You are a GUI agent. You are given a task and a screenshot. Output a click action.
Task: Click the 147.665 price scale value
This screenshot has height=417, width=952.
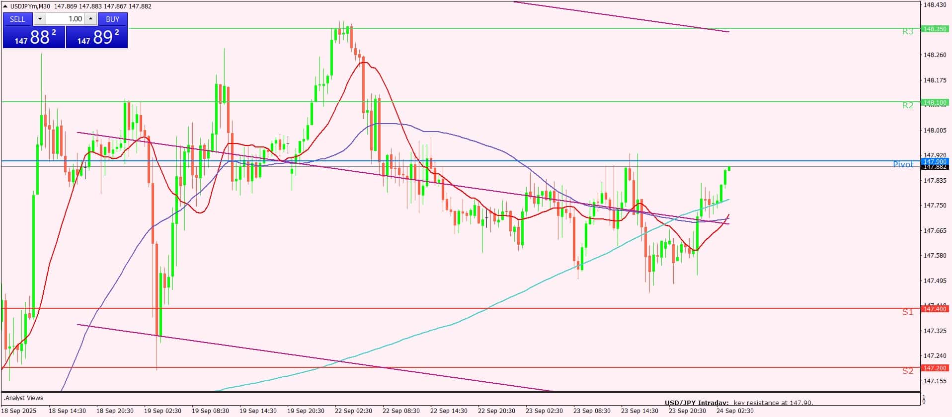(x=935, y=230)
